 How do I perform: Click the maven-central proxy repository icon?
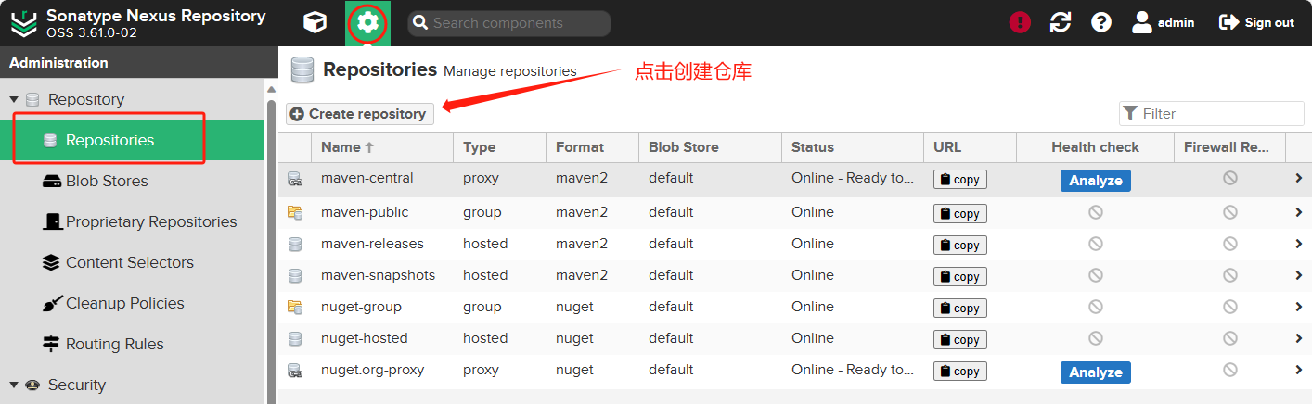tap(295, 179)
